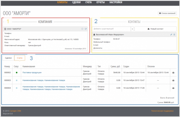Select invoice number 000004 cell
Image resolution: width=180 pixels, height=117 pixels.
[7, 88]
